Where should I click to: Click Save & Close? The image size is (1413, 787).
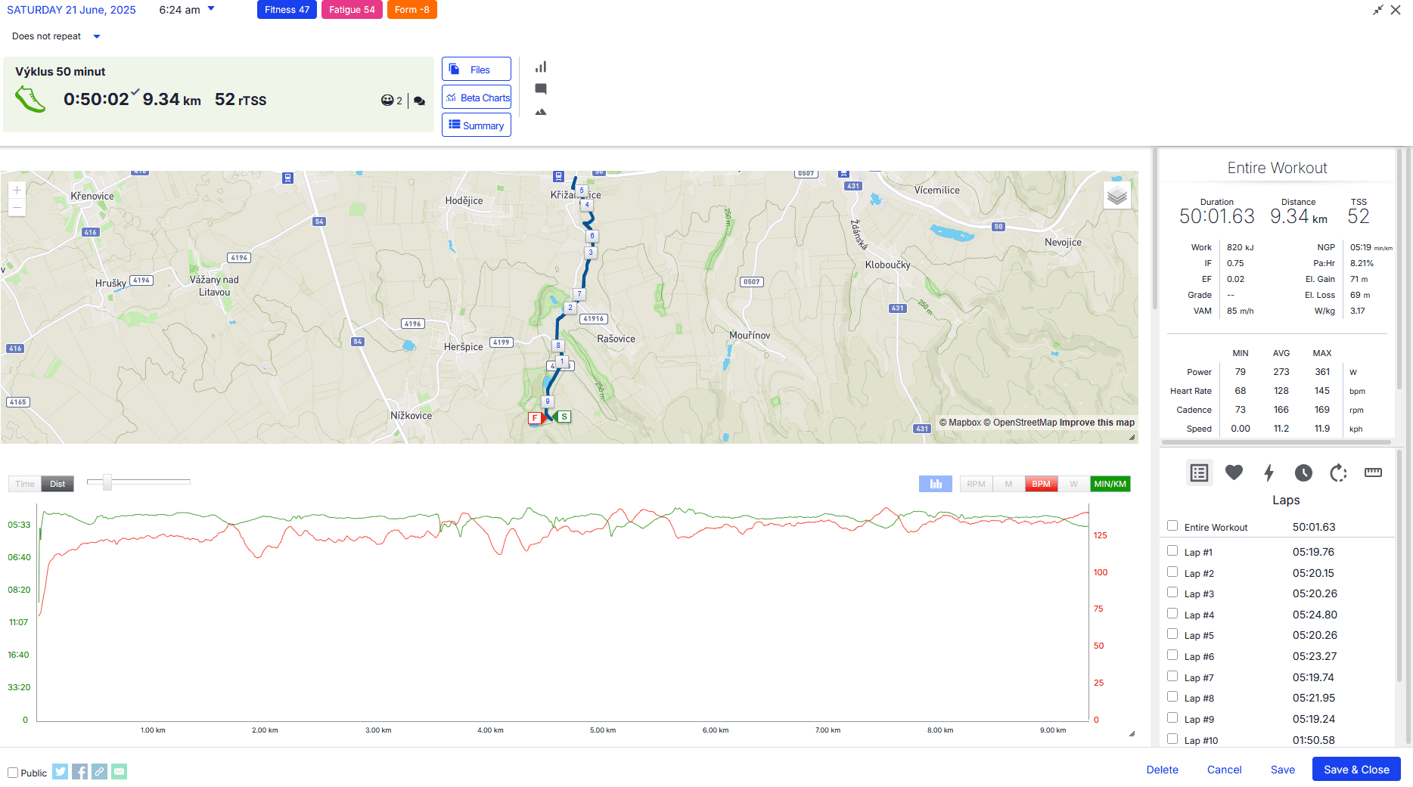(x=1356, y=769)
